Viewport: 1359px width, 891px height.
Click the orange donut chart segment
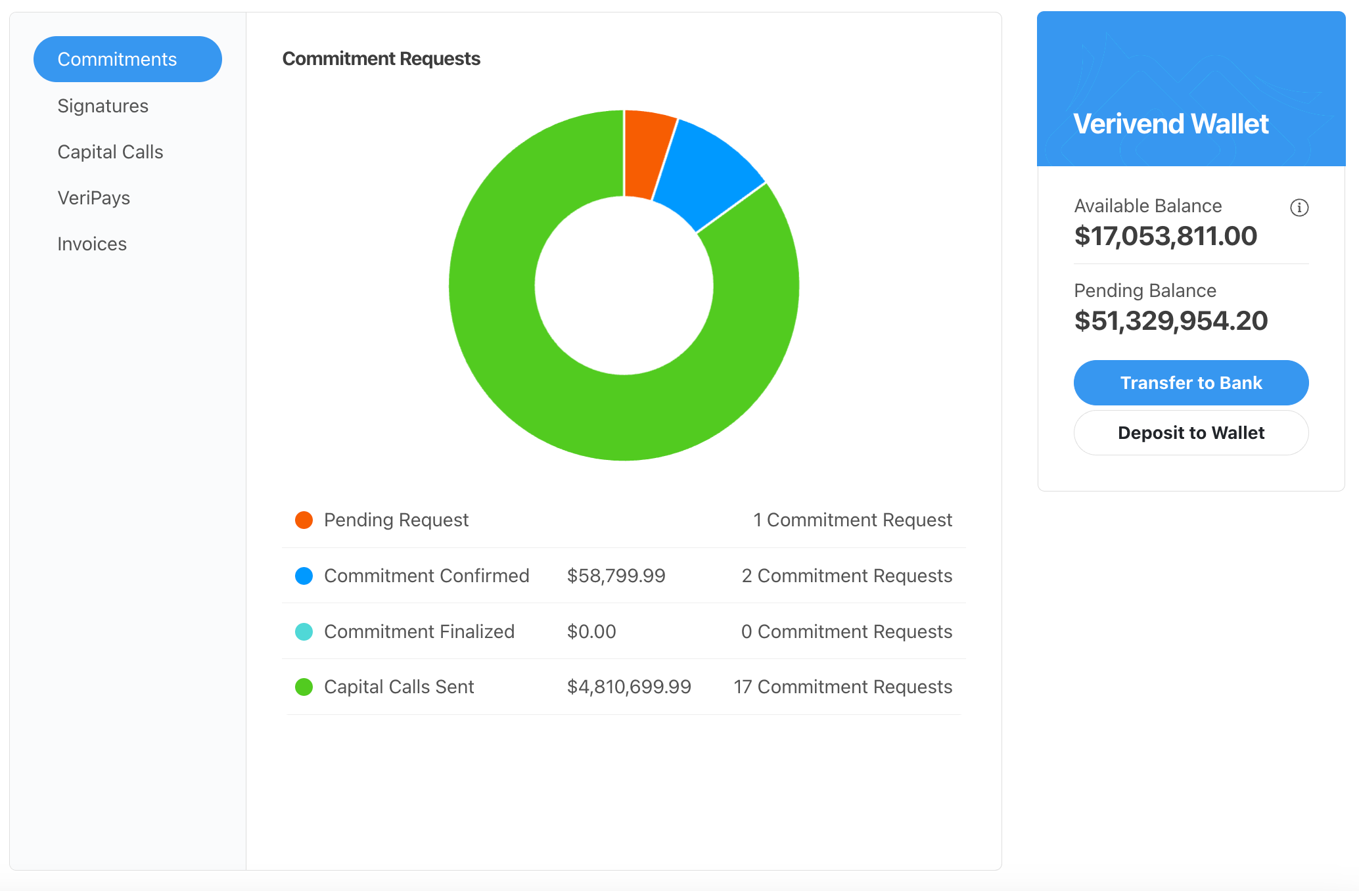click(x=646, y=154)
